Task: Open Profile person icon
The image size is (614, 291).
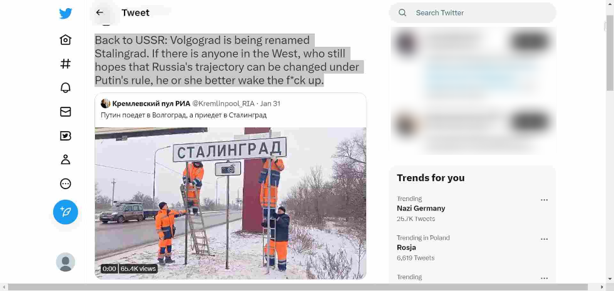Action: [x=65, y=159]
